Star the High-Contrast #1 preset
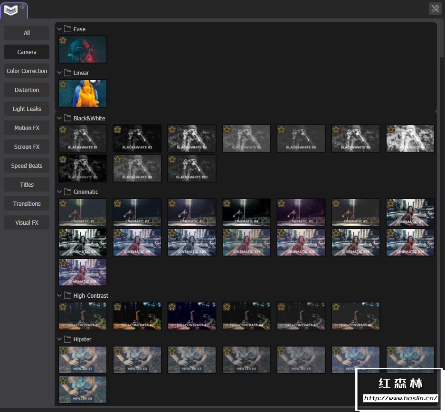Viewport: 445px width, 412px height. click(63, 307)
